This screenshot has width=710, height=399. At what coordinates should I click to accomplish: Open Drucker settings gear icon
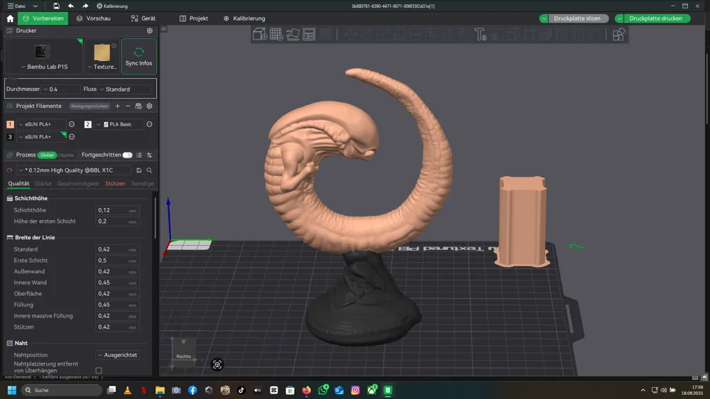click(x=150, y=31)
